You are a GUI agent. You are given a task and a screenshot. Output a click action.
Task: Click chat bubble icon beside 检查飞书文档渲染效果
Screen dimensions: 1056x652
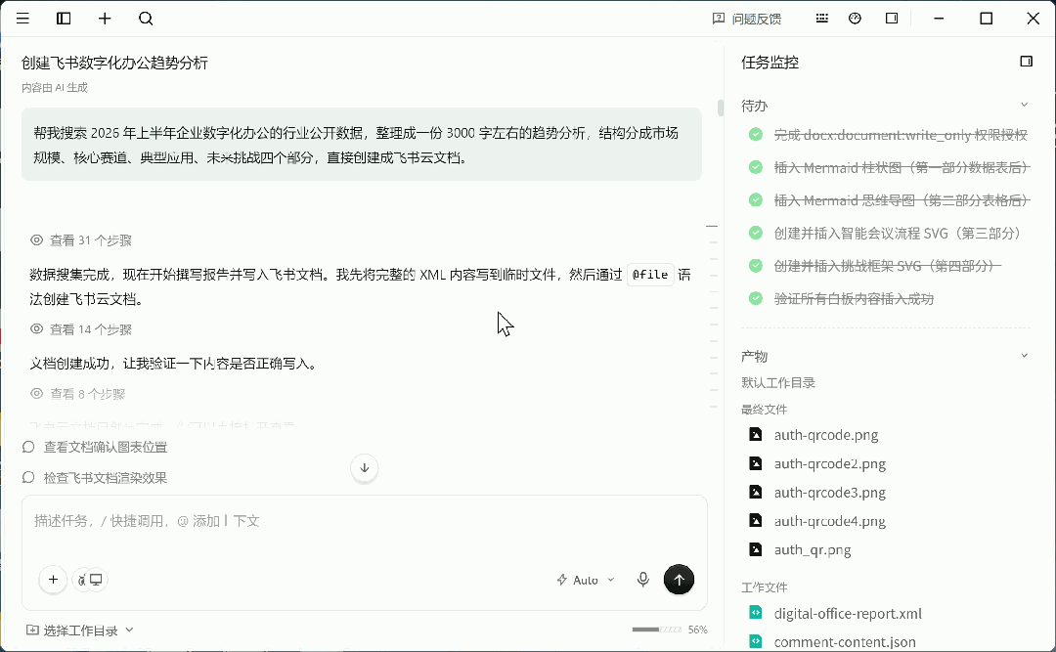click(28, 478)
